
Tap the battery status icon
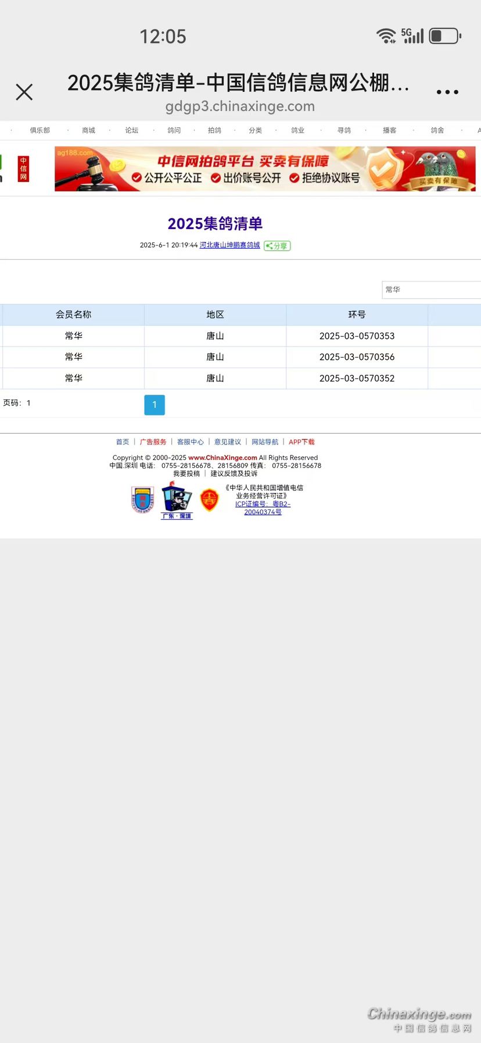coord(445,36)
